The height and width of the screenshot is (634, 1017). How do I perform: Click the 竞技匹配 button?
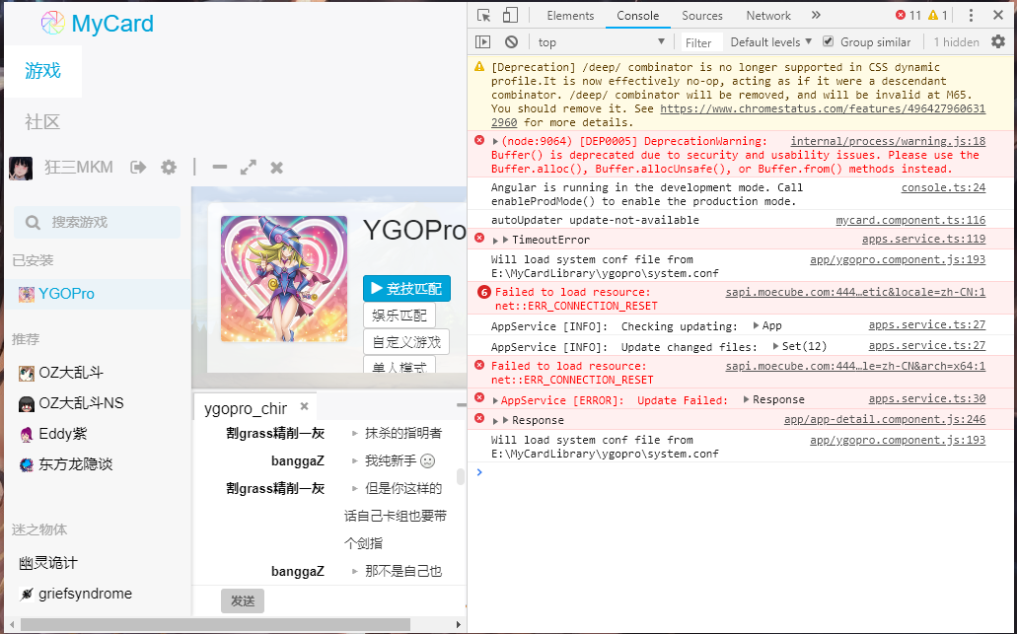406,289
